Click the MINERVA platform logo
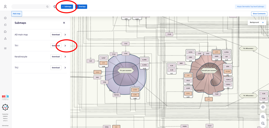 tap(6, 108)
